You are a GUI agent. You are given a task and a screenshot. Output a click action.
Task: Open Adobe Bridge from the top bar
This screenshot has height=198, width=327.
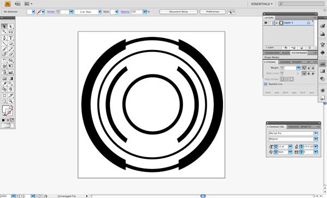coord(18,4)
